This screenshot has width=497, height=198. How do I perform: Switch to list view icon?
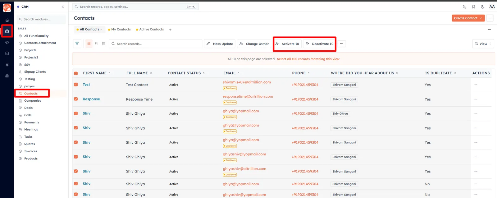89,44
